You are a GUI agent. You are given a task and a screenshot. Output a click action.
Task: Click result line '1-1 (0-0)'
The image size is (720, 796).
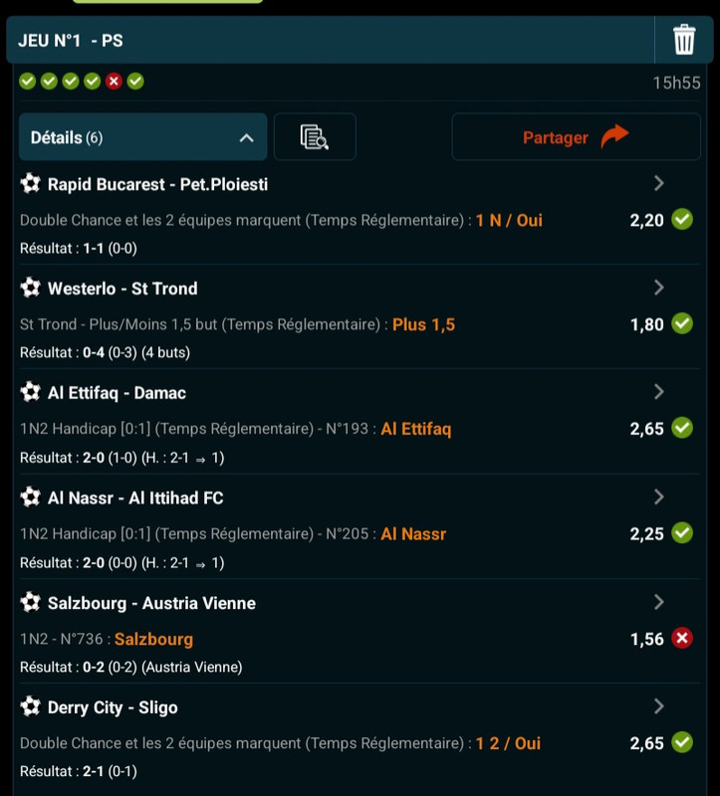[110, 248]
